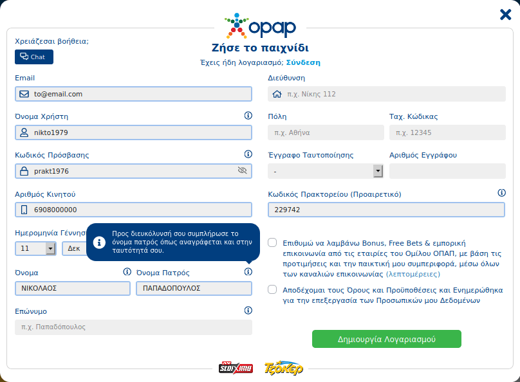The image size is (520, 382).
Task: Click the envelope icon in the Email field
Action: tap(24, 94)
